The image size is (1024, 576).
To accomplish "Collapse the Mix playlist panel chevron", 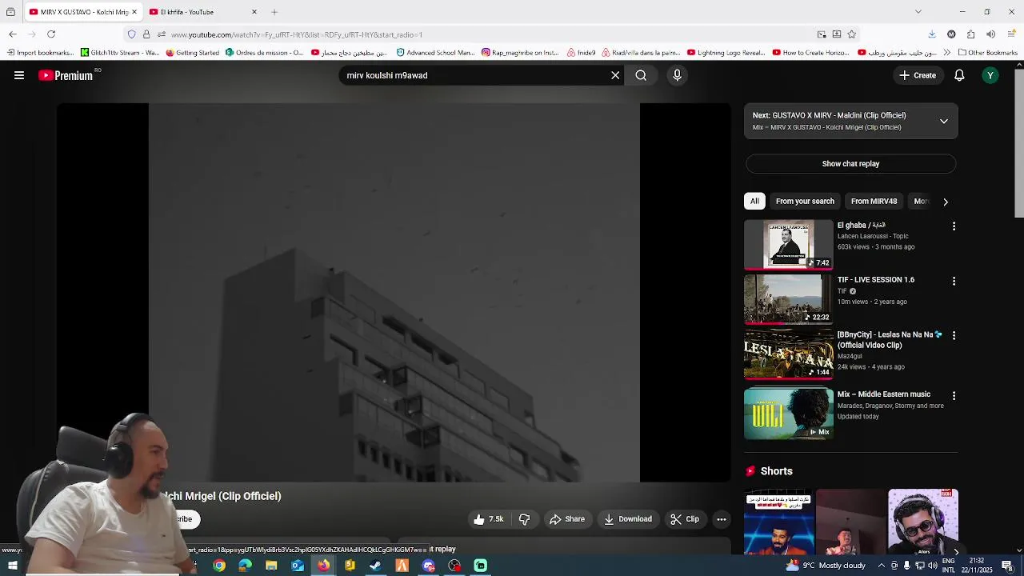I will click(x=944, y=121).
